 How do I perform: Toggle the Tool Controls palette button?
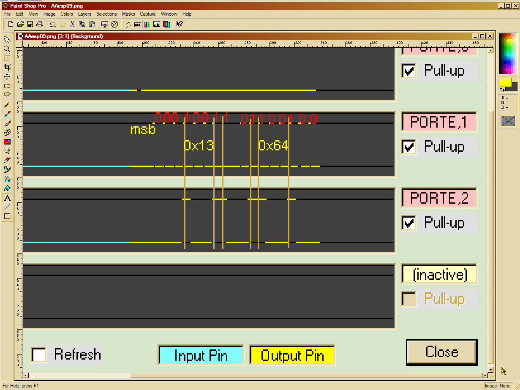tap(137, 24)
